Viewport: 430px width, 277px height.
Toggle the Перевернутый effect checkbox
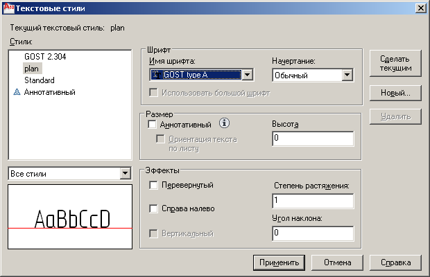pos(153,186)
